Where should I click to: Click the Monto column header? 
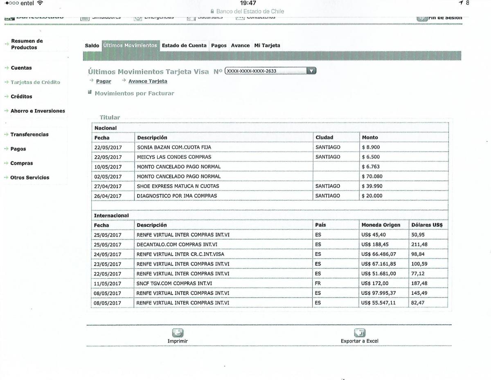click(x=370, y=138)
